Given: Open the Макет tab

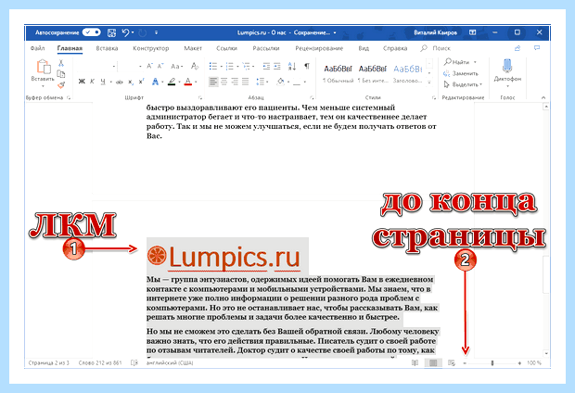Looking at the screenshot, I should [x=193, y=48].
